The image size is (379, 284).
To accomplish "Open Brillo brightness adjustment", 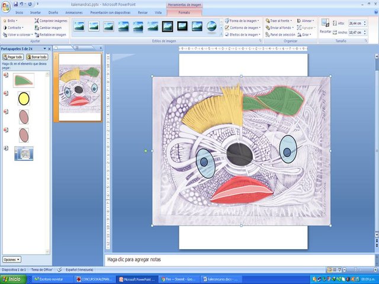I will [x=10, y=21].
